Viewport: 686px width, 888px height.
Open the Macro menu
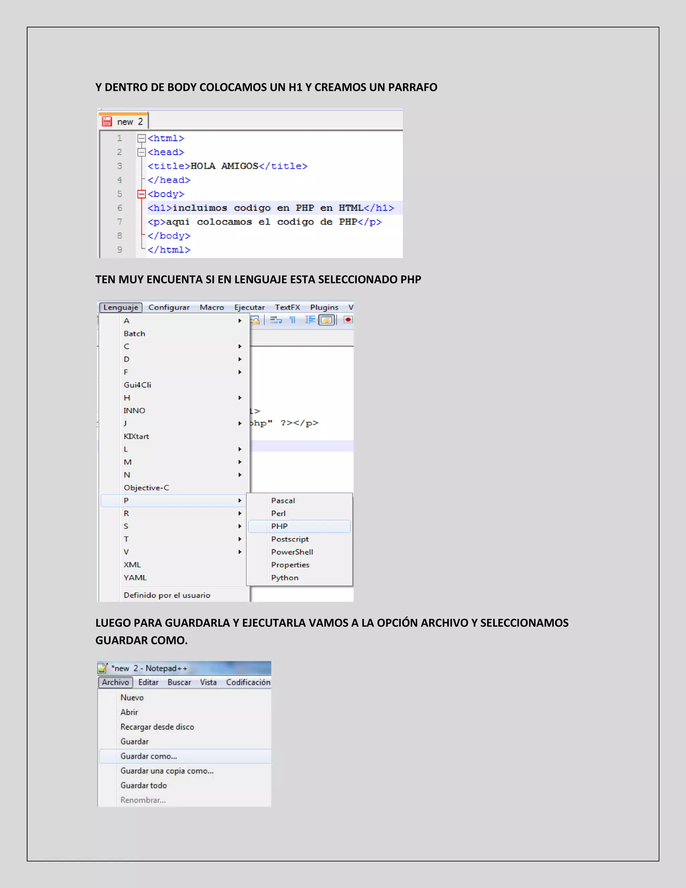pos(212,307)
